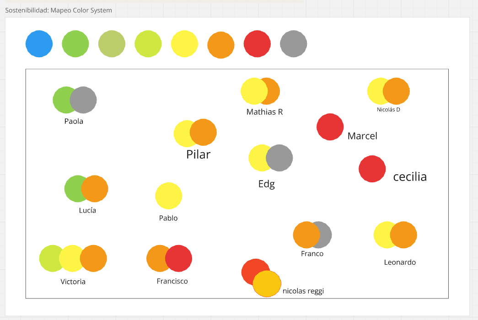Select the "nicolas reggi" text label
The height and width of the screenshot is (320, 478).
[x=303, y=291]
